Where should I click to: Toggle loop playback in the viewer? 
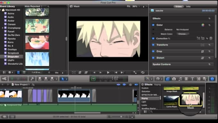[143, 73]
